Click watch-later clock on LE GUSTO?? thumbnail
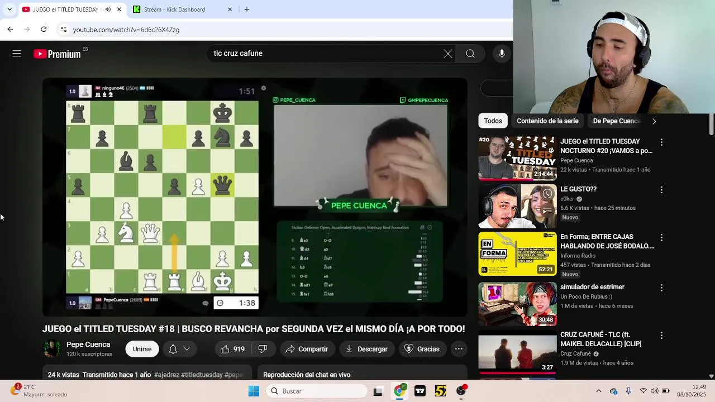This screenshot has height=402, width=715. pos(547,194)
